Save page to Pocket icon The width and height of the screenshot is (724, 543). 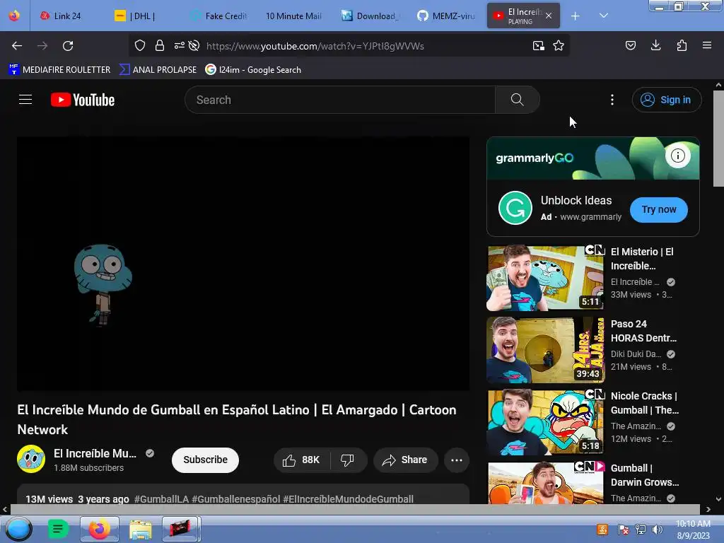[x=631, y=45]
